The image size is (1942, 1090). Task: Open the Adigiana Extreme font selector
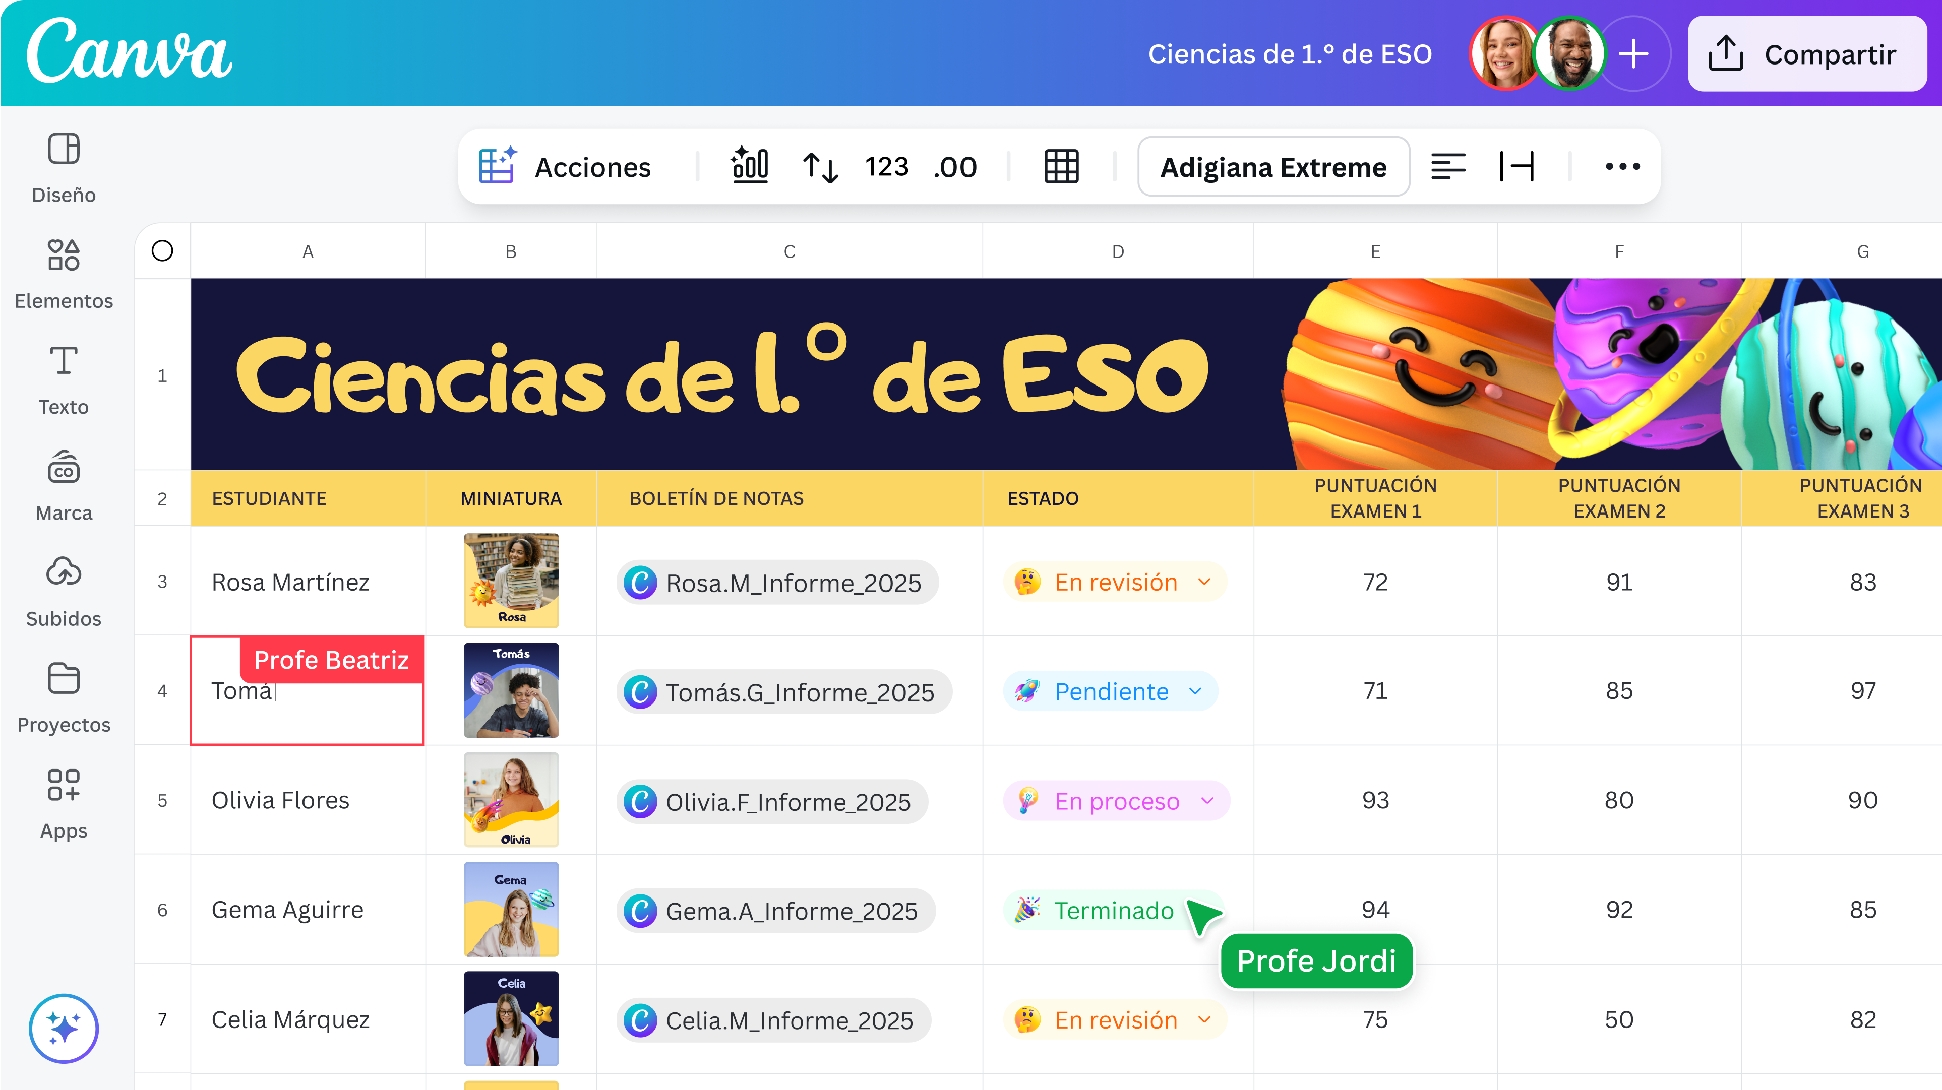pyautogui.click(x=1272, y=167)
